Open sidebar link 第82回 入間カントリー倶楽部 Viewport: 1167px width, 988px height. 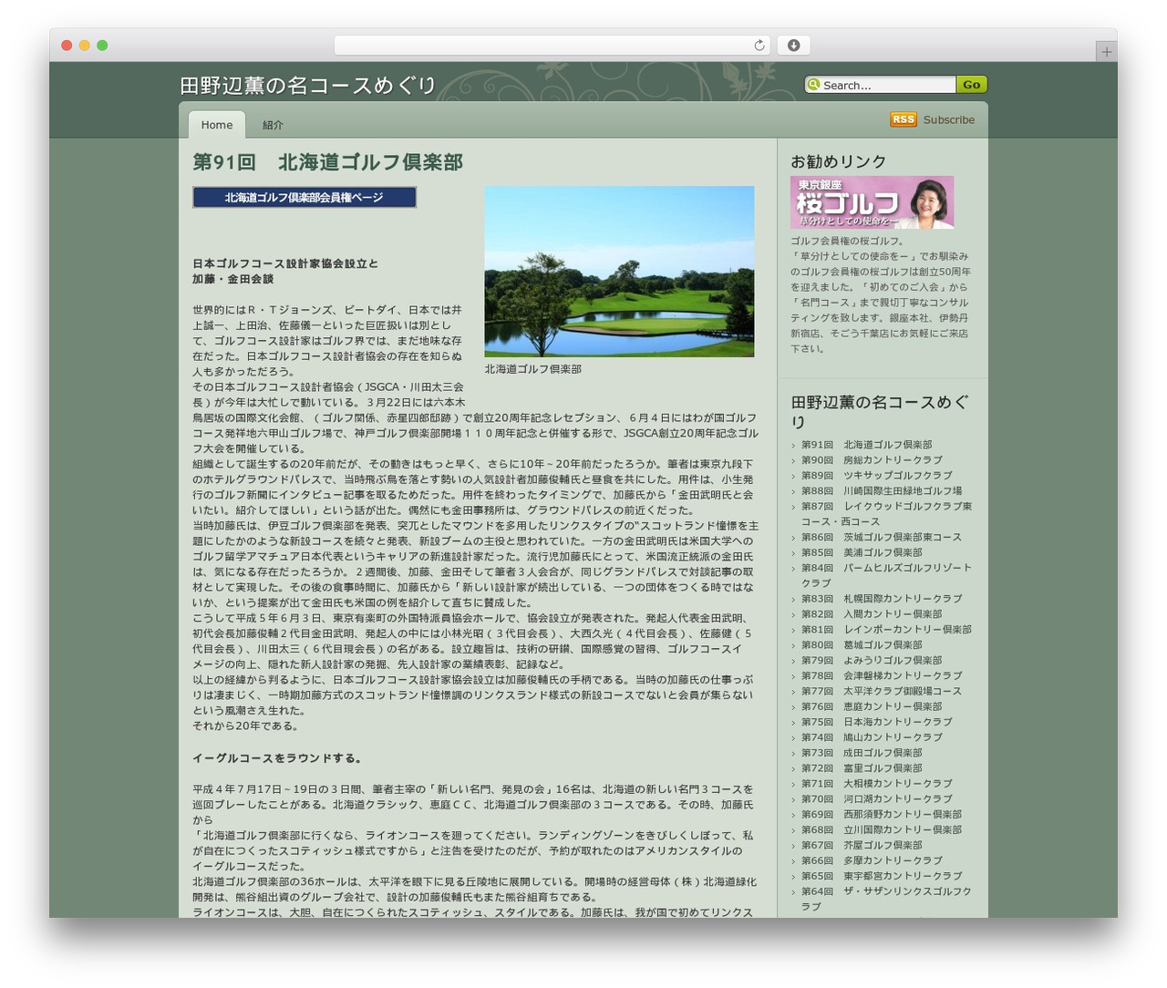point(872,614)
